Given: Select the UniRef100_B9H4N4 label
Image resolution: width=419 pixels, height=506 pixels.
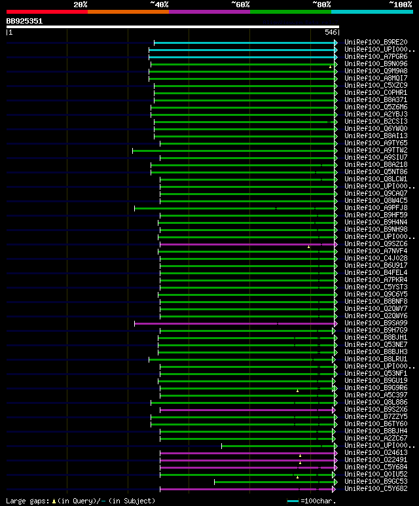Looking at the screenshot, I should 376,223.
